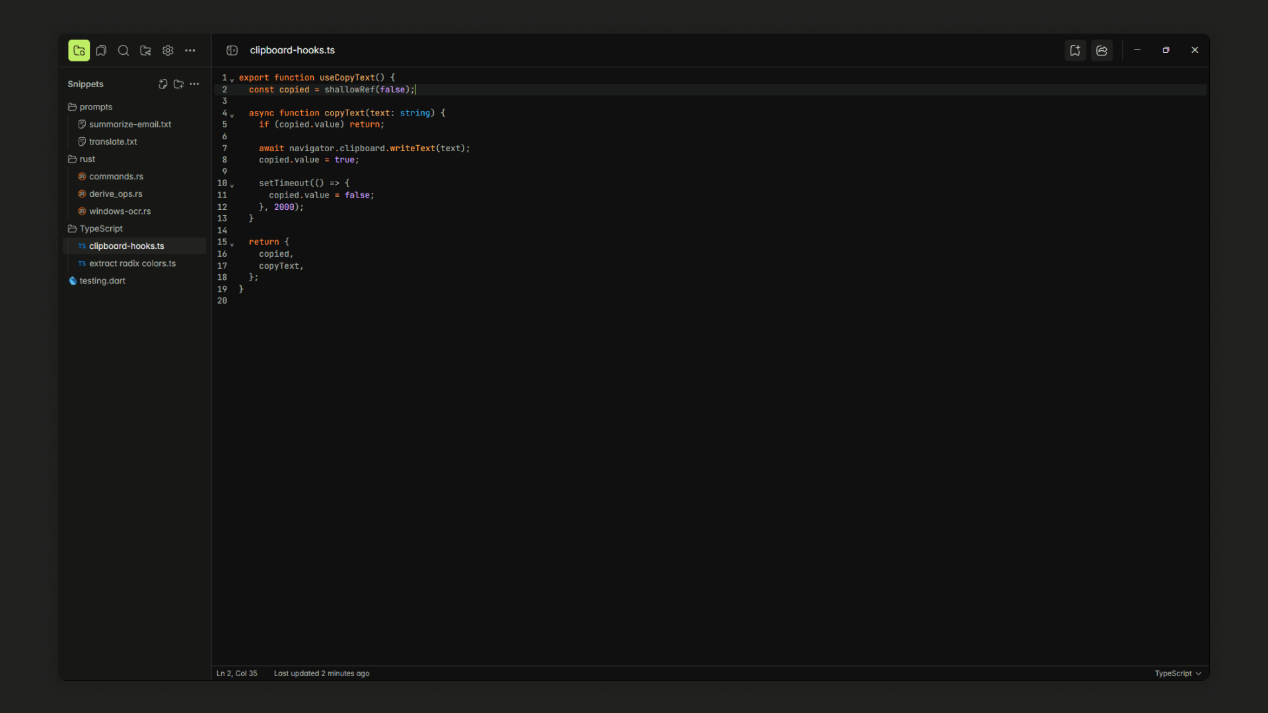Click the TS icon beside extract radix colors.ts
The image size is (1268, 713).
pyautogui.click(x=82, y=263)
